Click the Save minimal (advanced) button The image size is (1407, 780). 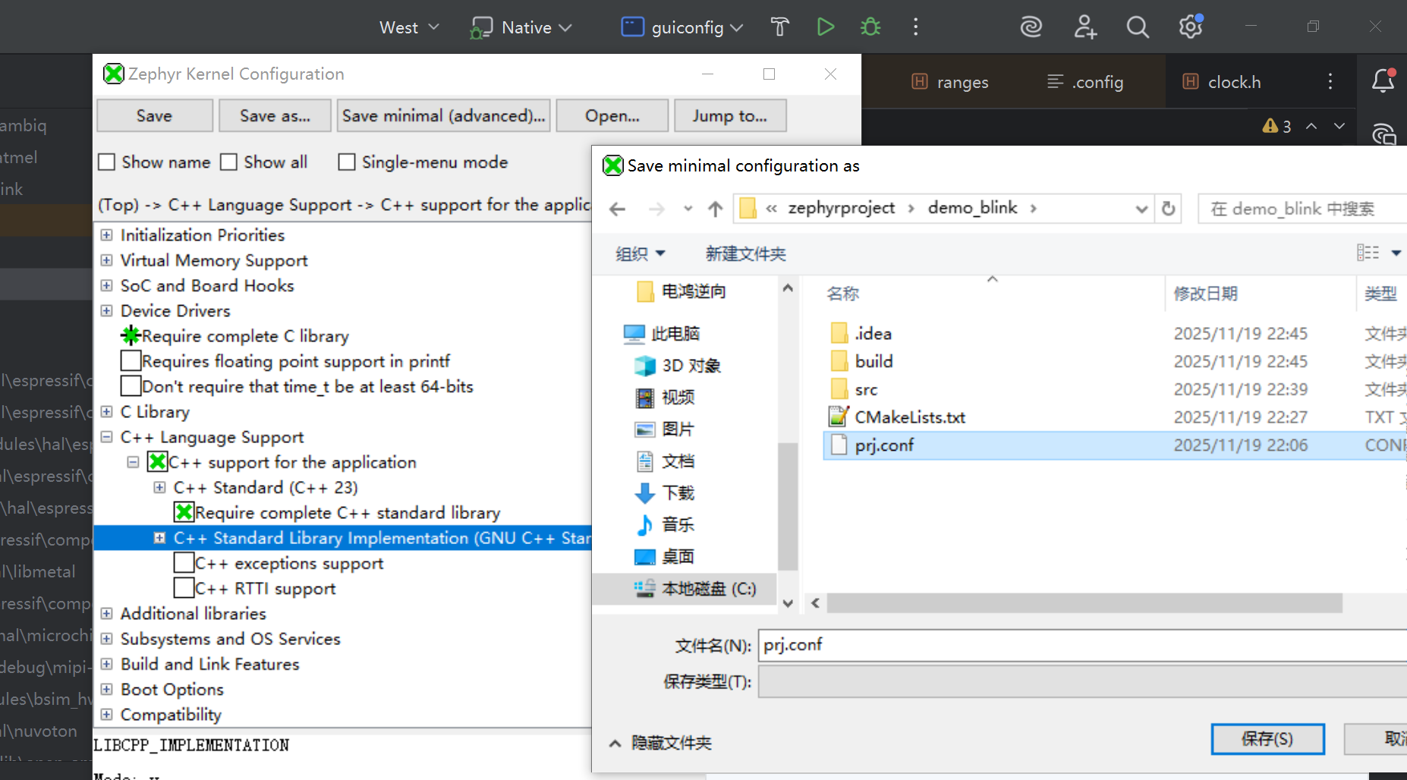443,116
